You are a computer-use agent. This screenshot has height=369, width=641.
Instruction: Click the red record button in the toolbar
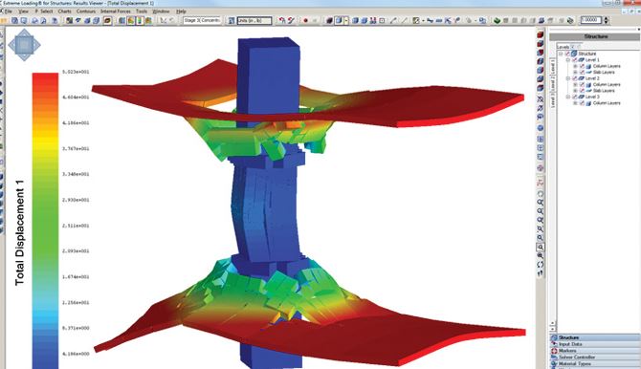(x=305, y=20)
